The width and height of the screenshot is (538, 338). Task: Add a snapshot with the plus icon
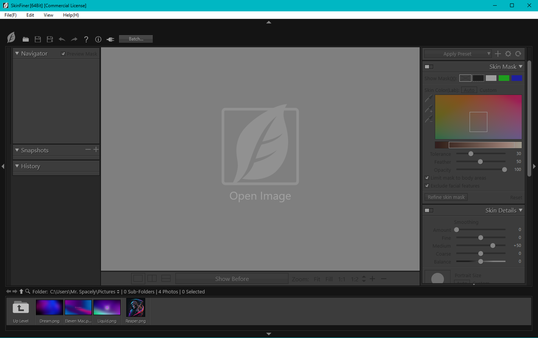pyautogui.click(x=96, y=150)
